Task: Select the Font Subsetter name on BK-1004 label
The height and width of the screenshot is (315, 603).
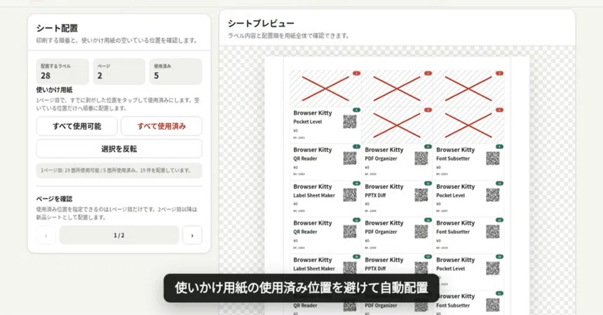Action: tap(453, 159)
